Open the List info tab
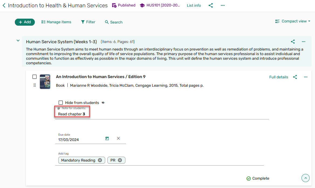The height and width of the screenshot is (188, 315). (x=194, y=5)
